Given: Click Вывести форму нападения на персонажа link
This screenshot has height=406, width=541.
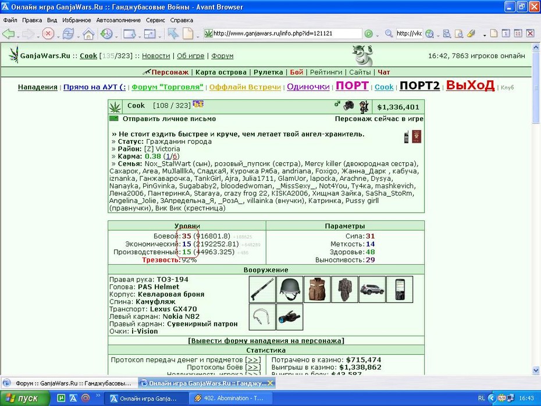Looking at the screenshot, I should coord(266,340).
